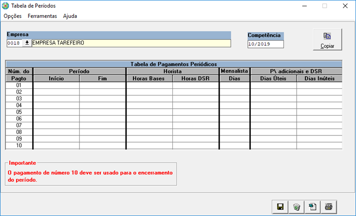Click payment number 08 row label
This screenshot has width=356, height=216.
click(x=19, y=132)
